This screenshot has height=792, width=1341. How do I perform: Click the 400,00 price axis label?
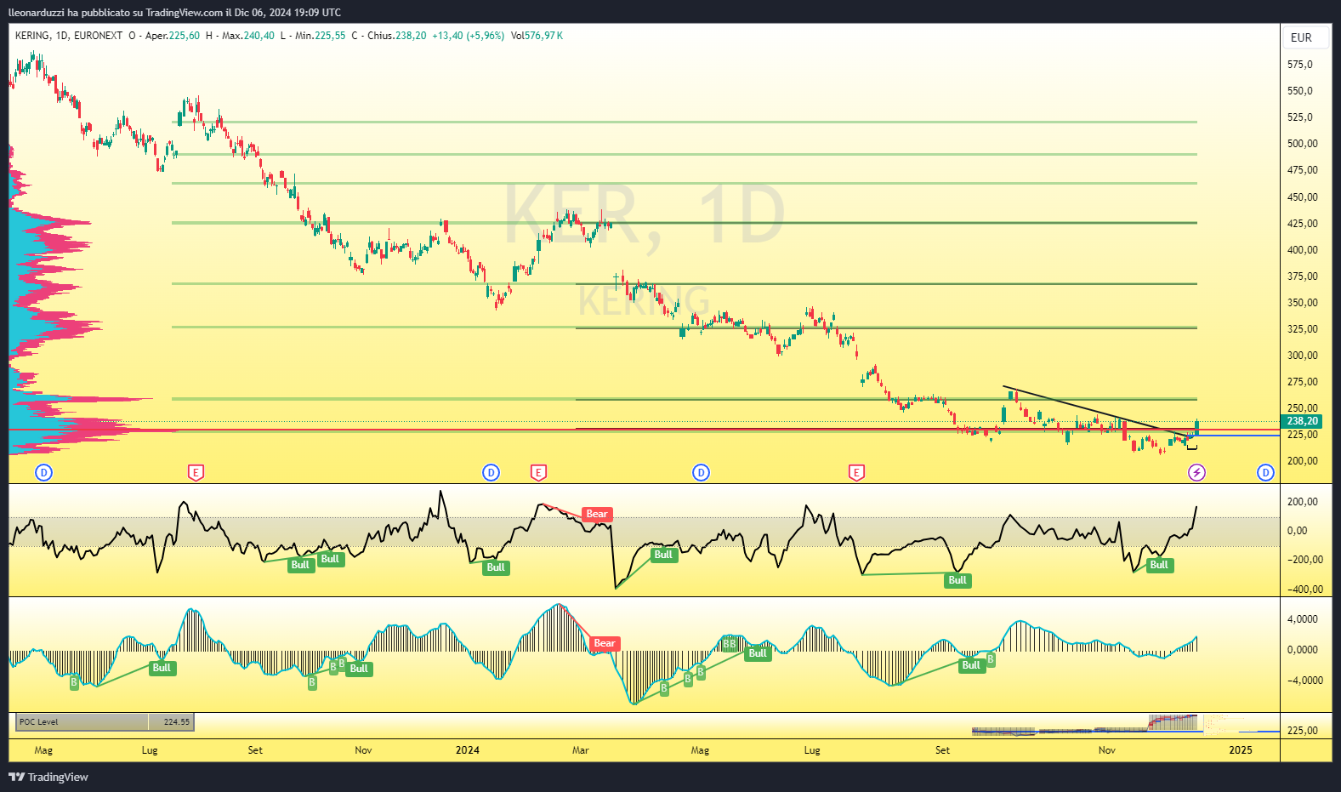1302,250
